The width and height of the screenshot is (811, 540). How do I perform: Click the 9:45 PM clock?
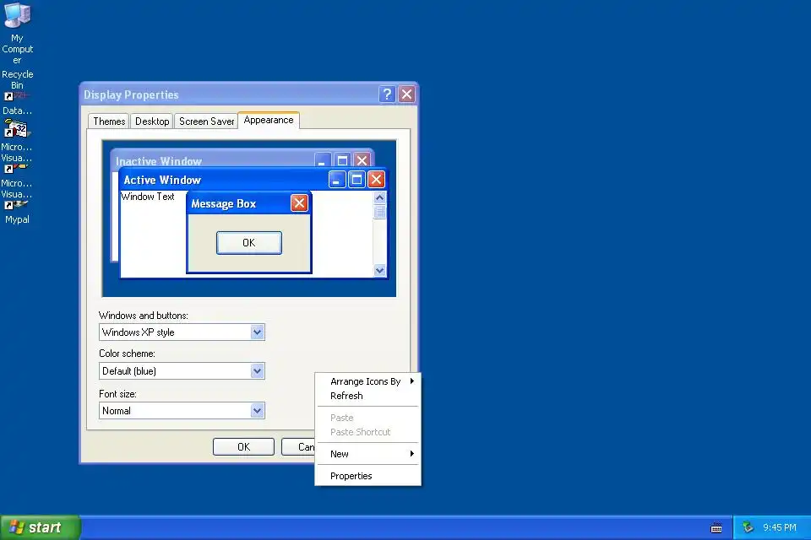(780, 527)
